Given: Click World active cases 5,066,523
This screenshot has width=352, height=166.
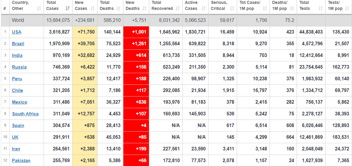Looking at the screenshot, I should tap(195, 20).
